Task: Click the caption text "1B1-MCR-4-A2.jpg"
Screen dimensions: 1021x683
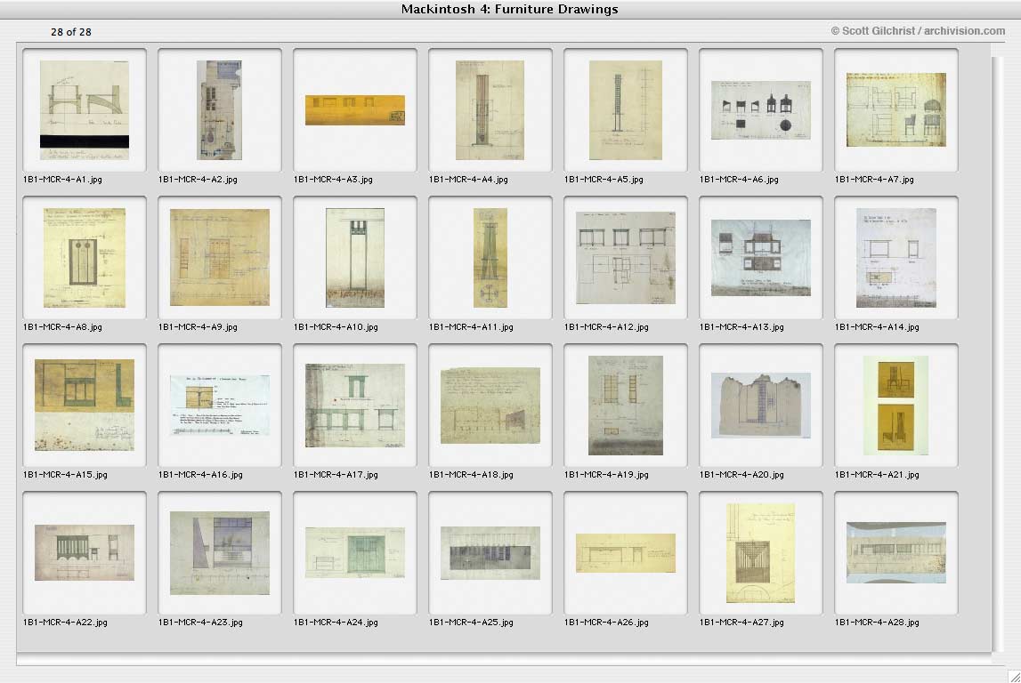Action: (198, 180)
